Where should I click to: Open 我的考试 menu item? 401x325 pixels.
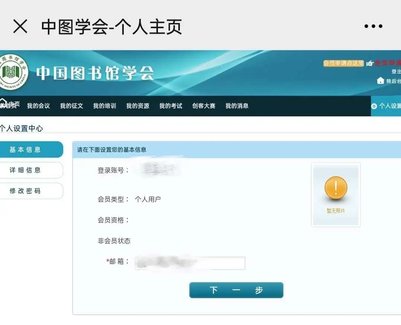(x=171, y=106)
